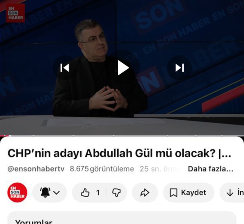The height and width of the screenshot is (224, 244).
Task: Save video with Kaydet button
Action: point(188,193)
